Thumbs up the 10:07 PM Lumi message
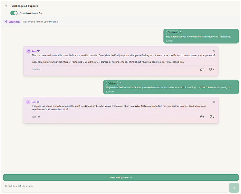This screenshot has height=194, width=241. pos(202,70)
